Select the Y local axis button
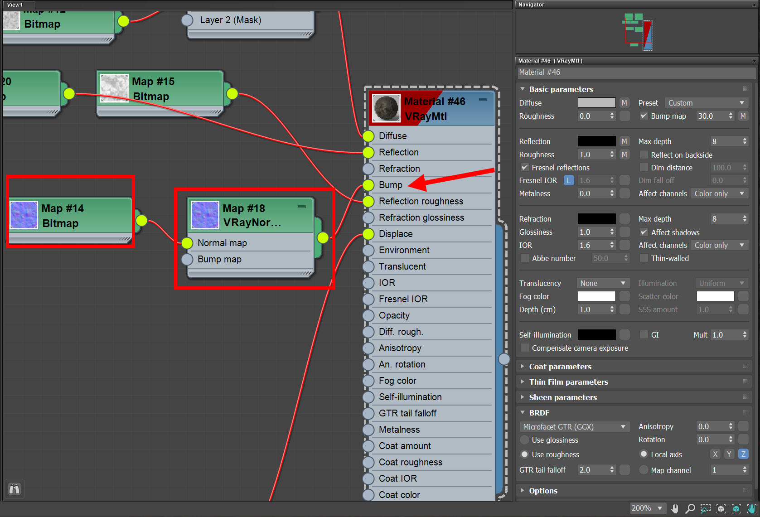 (x=729, y=454)
